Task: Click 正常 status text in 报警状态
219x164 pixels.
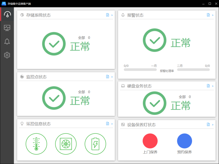Action: tap(181, 43)
